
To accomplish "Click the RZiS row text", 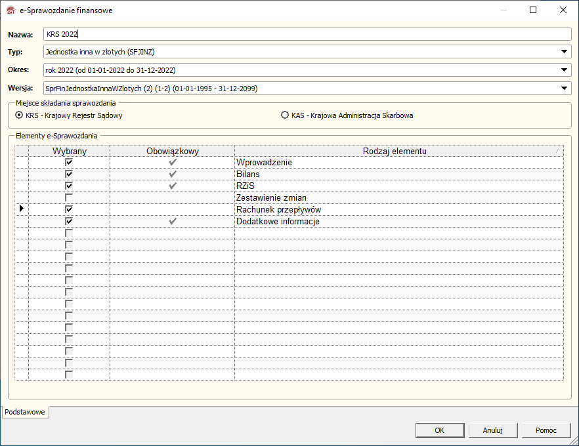I will [246, 186].
